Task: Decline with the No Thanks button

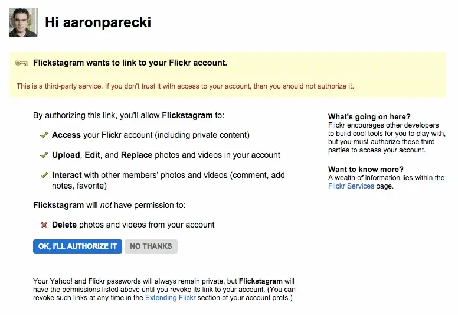Action: [x=151, y=246]
